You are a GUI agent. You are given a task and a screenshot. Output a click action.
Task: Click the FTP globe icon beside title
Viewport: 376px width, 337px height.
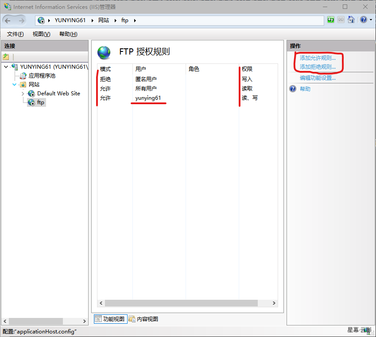tap(104, 52)
